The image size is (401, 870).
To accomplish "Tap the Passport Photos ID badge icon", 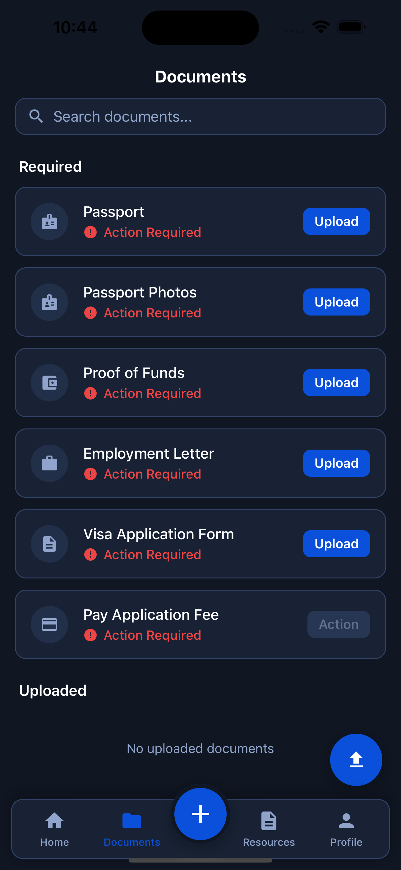I will pyautogui.click(x=49, y=302).
